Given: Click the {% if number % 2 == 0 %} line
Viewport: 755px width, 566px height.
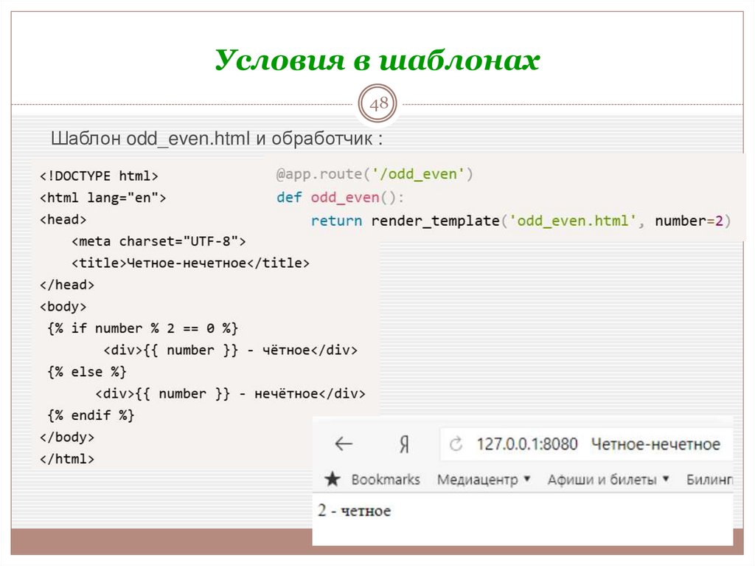Looking at the screenshot, I should (142, 328).
